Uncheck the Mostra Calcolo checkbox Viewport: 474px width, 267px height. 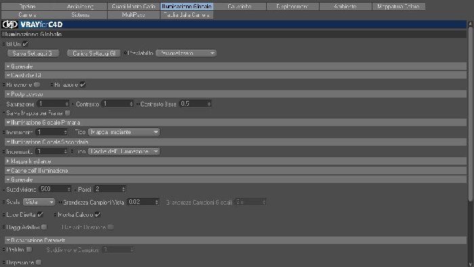pos(98,215)
